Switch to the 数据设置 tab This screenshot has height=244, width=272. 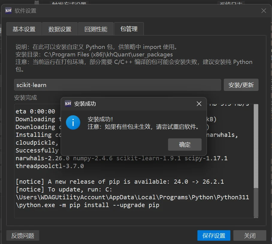(x=60, y=29)
